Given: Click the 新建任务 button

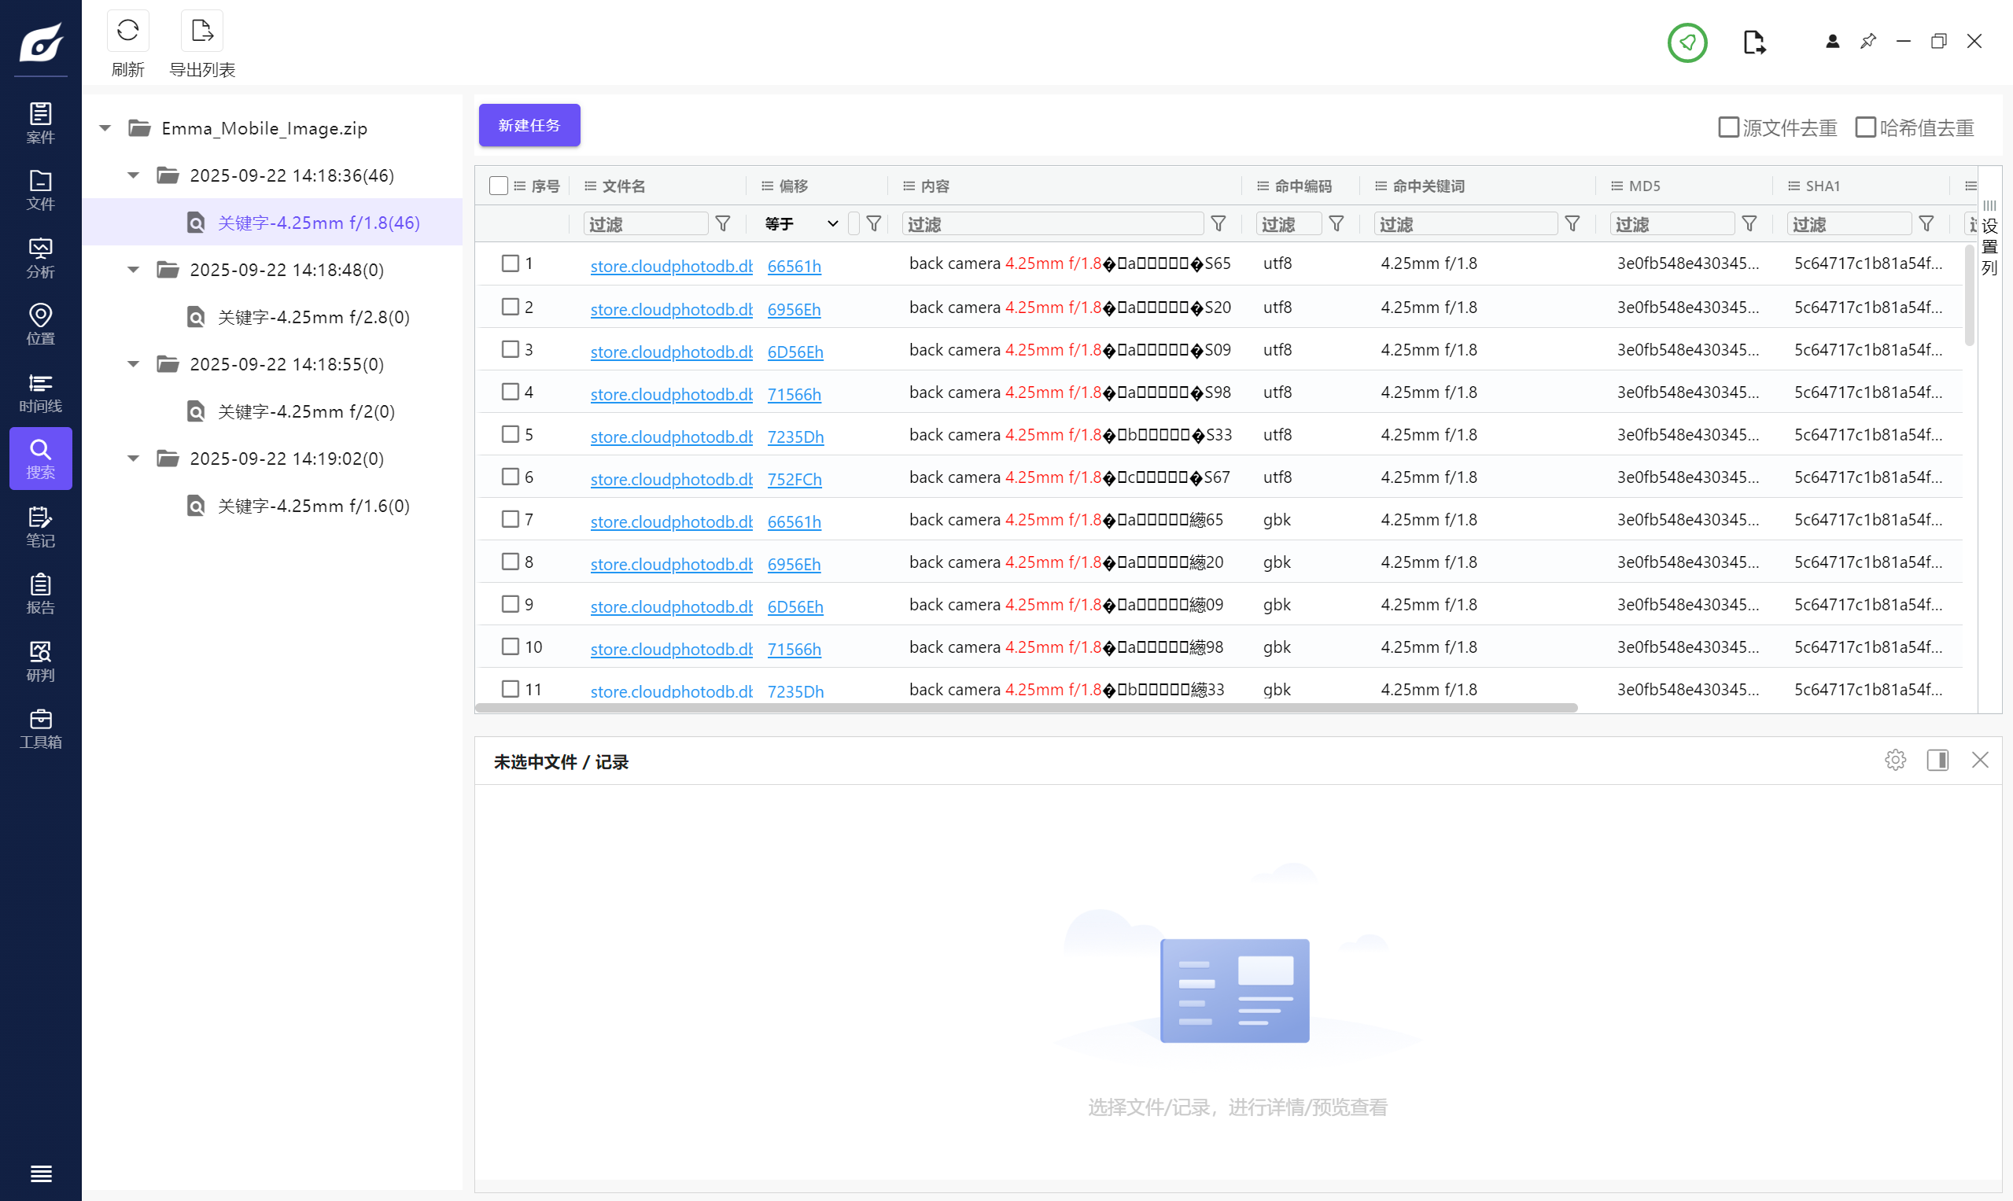Looking at the screenshot, I should point(529,125).
